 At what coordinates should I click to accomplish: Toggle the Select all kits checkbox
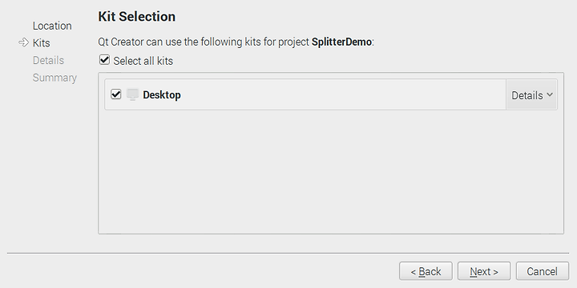(104, 60)
